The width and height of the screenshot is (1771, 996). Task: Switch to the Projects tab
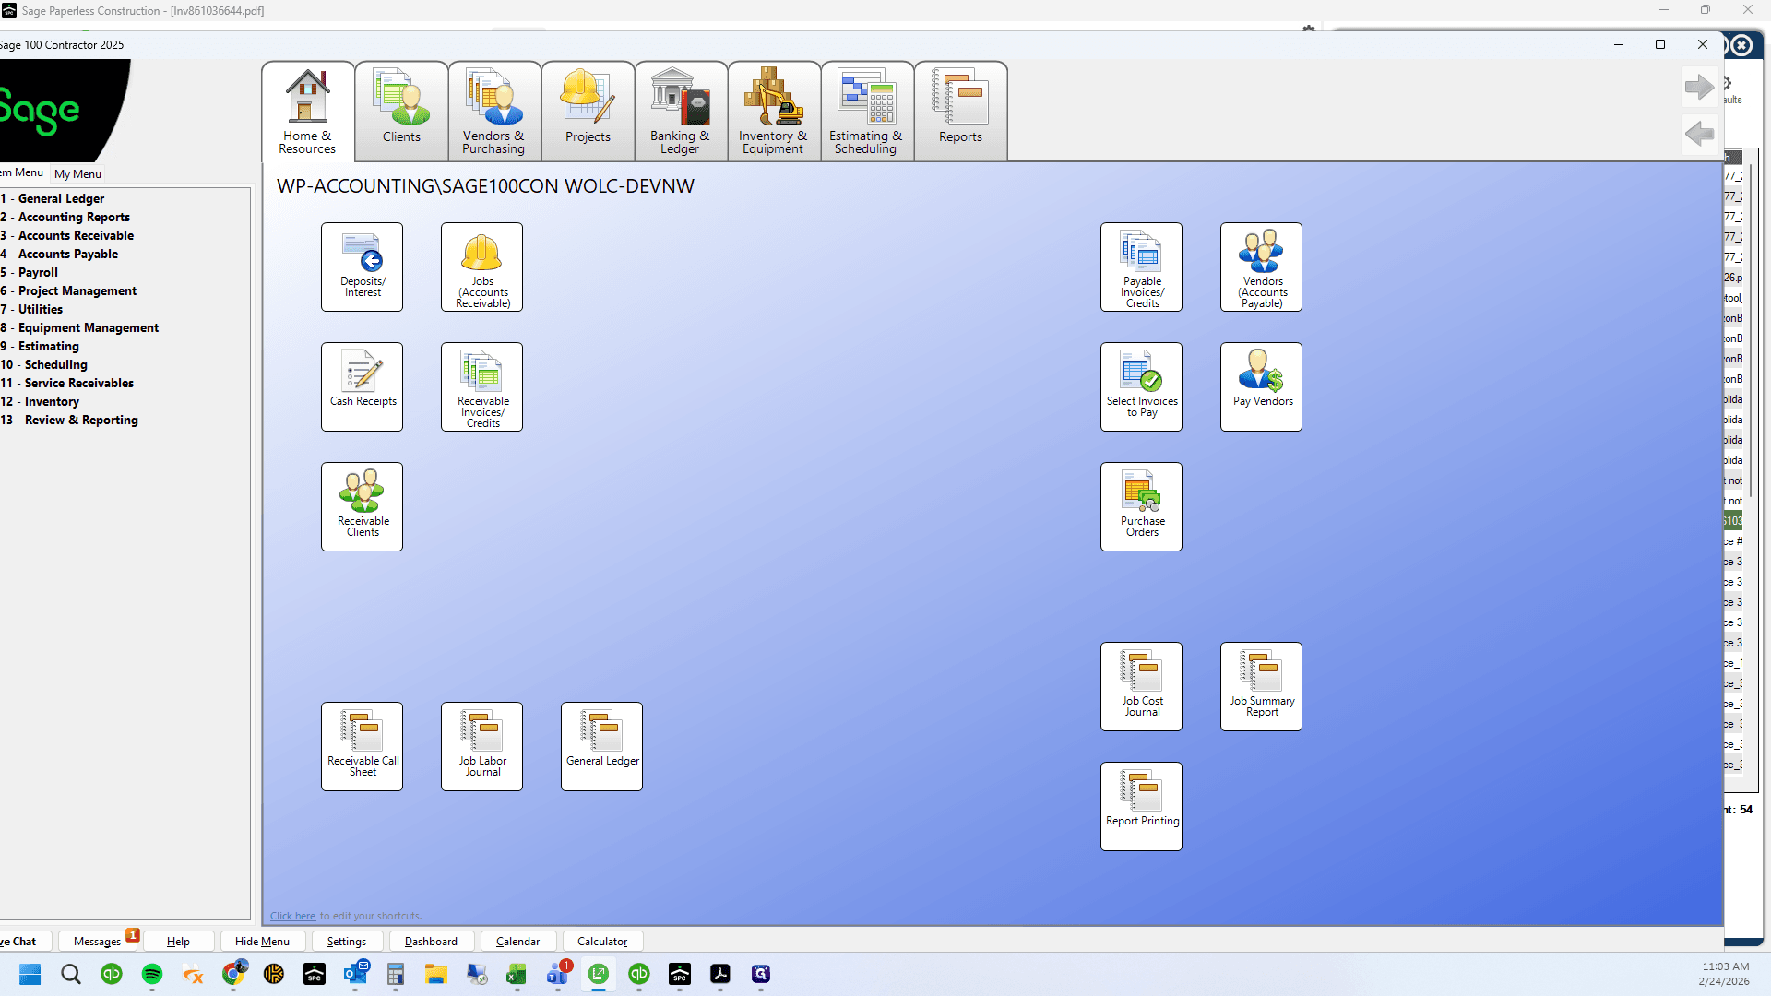(588, 112)
